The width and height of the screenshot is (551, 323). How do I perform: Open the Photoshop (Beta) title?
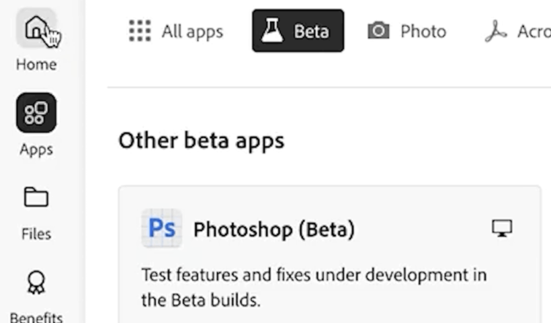pyautogui.click(x=273, y=230)
